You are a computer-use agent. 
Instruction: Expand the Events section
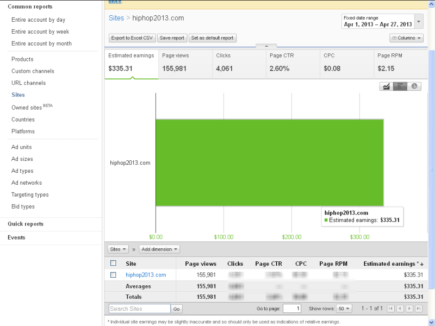click(16, 237)
